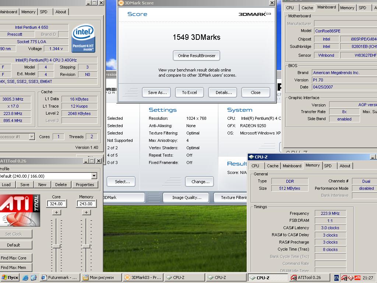Click the Start (Пуск) button
The width and height of the screenshot is (377, 283).
pos(10,277)
